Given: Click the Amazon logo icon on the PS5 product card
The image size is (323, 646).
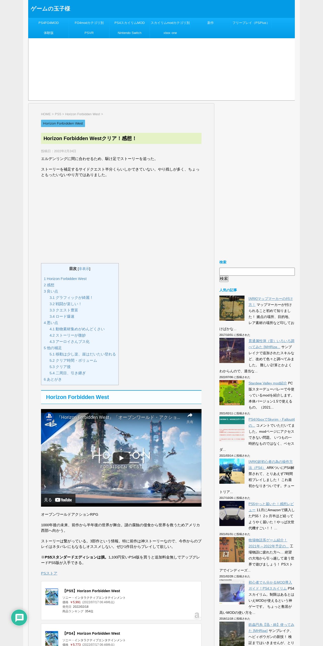Looking at the screenshot, I should pos(197,615).
